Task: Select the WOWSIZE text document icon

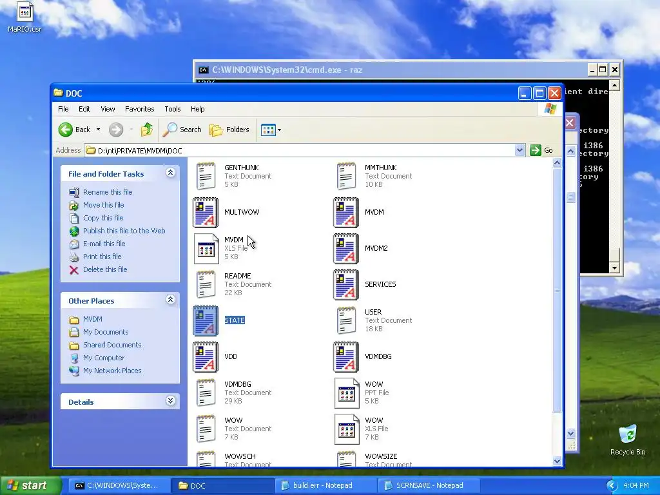Action: [x=346, y=459]
